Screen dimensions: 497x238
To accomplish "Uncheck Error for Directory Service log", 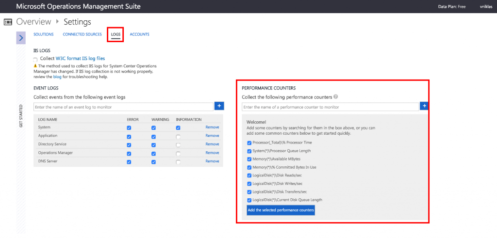I will click(x=129, y=145).
